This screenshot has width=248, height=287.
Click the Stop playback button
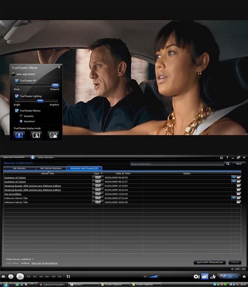point(11,277)
